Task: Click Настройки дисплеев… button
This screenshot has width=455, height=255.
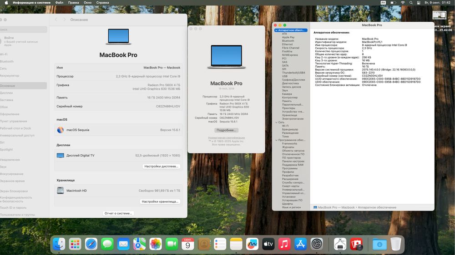Action: (x=162, y=167)
